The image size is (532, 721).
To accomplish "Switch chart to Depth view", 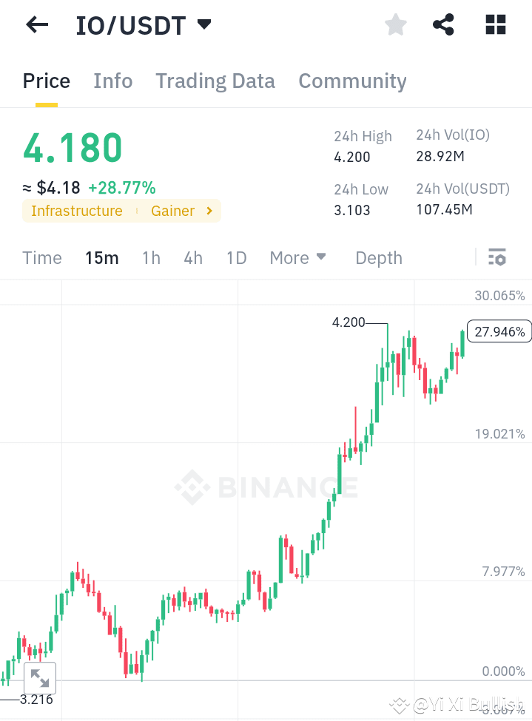I will 378,257.
